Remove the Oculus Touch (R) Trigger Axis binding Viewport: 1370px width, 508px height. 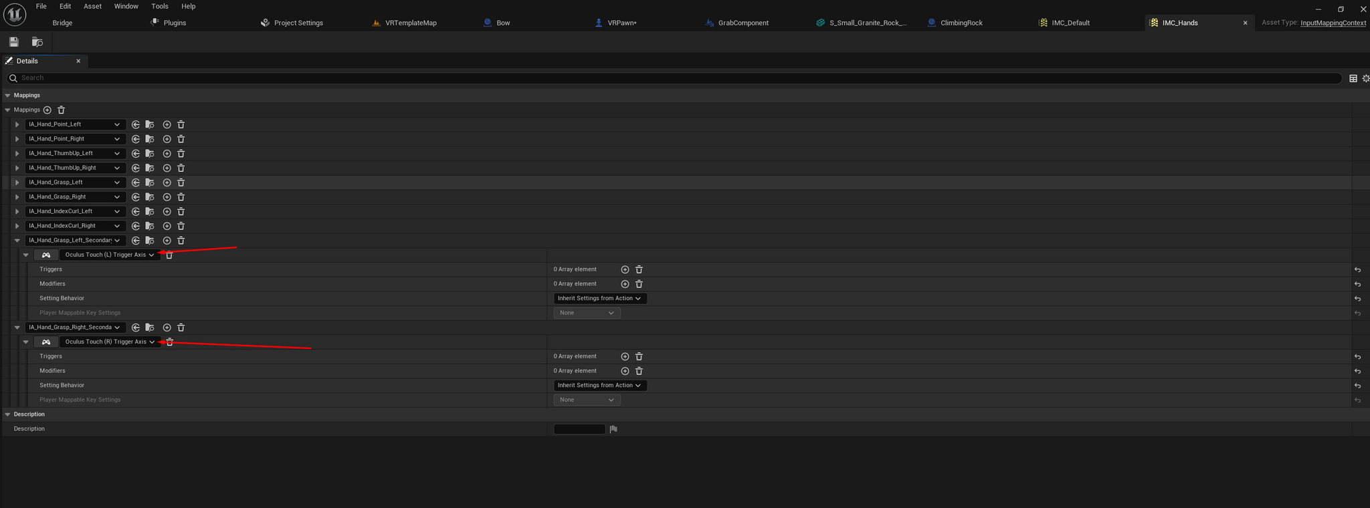[170, 342]
